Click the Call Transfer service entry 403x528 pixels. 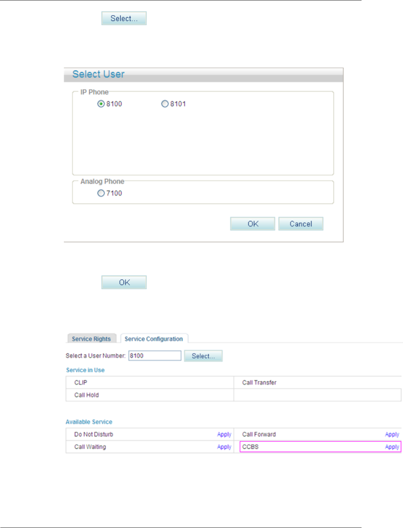coord(259,382)
